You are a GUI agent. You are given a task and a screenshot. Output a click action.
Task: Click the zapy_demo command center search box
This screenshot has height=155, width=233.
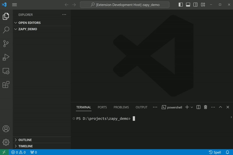pos(125,5)
